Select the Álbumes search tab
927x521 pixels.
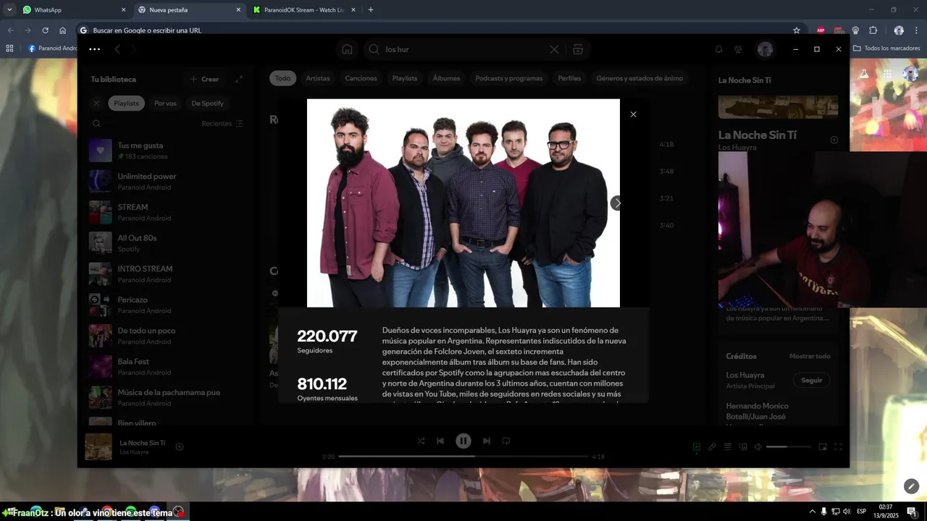click(446, 78)
